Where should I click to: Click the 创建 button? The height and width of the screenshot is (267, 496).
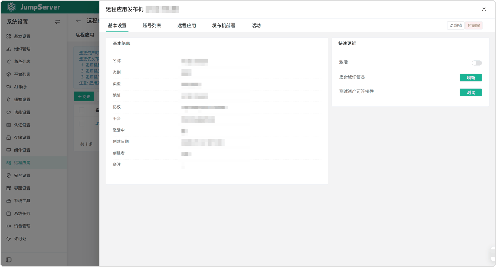pos(84,96)
